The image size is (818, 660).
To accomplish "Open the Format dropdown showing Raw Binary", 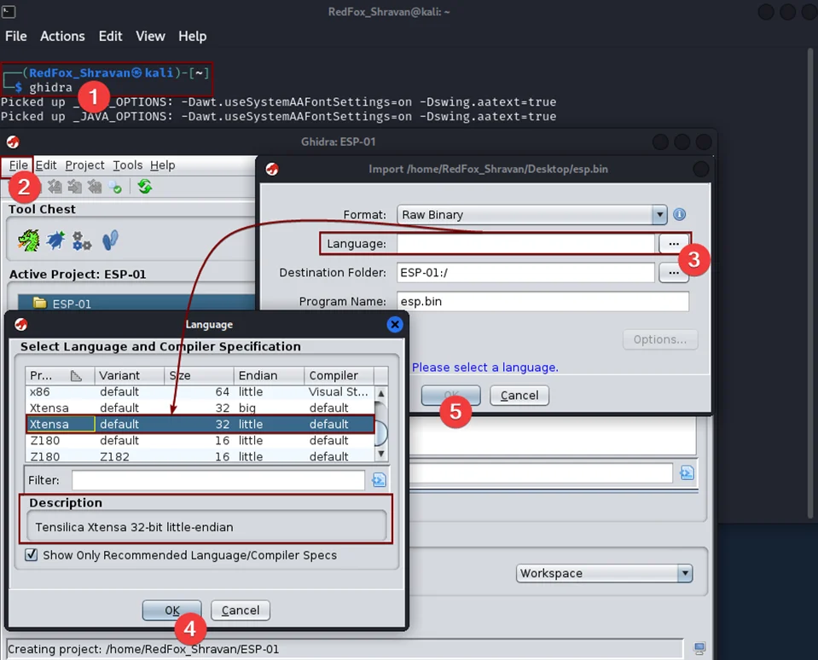I will click(x=532, y=215).
